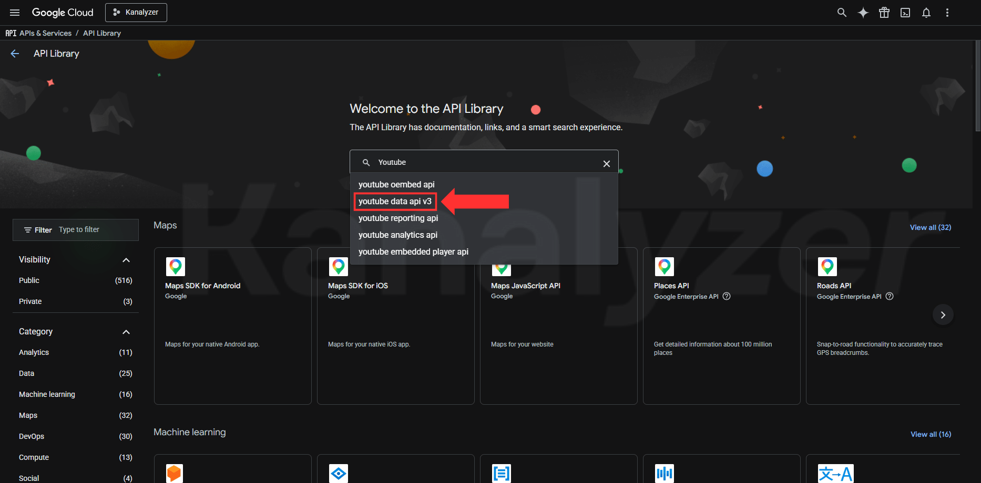View all 32 Maps APIs
Image resolution: width=981 pixels, height=483 pixels.
931,227
